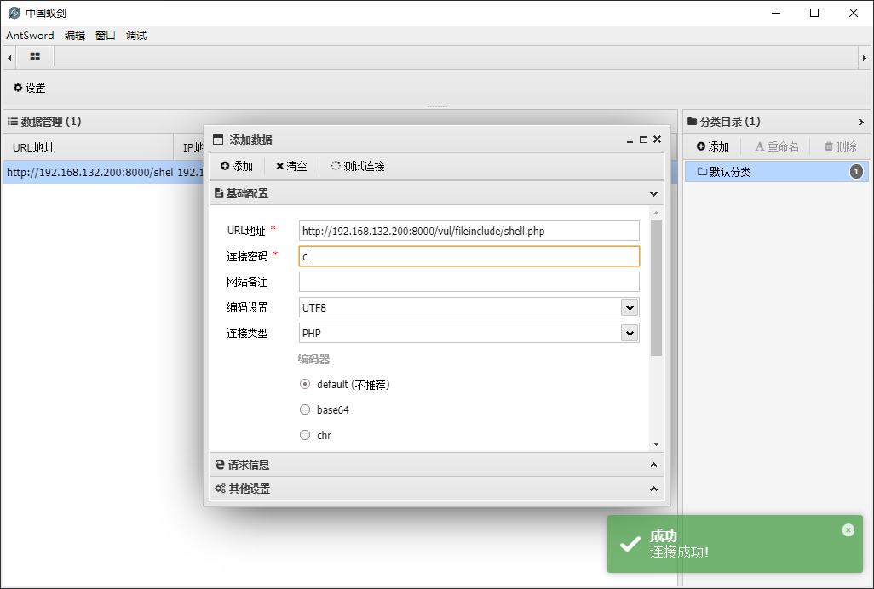Choose the chr encoder radio button

(x=305, y=435)
